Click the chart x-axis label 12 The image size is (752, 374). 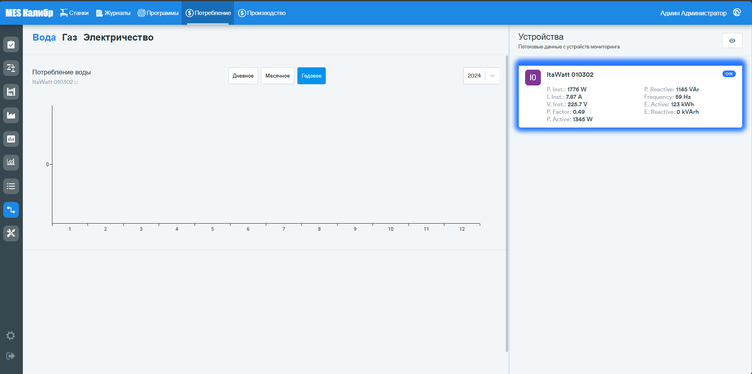[x=462, y=229]
